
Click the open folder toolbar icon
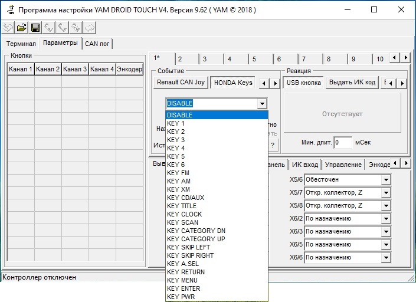22,27
